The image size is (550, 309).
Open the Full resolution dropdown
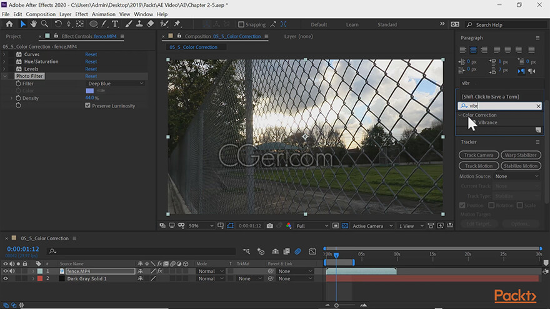click(x=312, y=226)
